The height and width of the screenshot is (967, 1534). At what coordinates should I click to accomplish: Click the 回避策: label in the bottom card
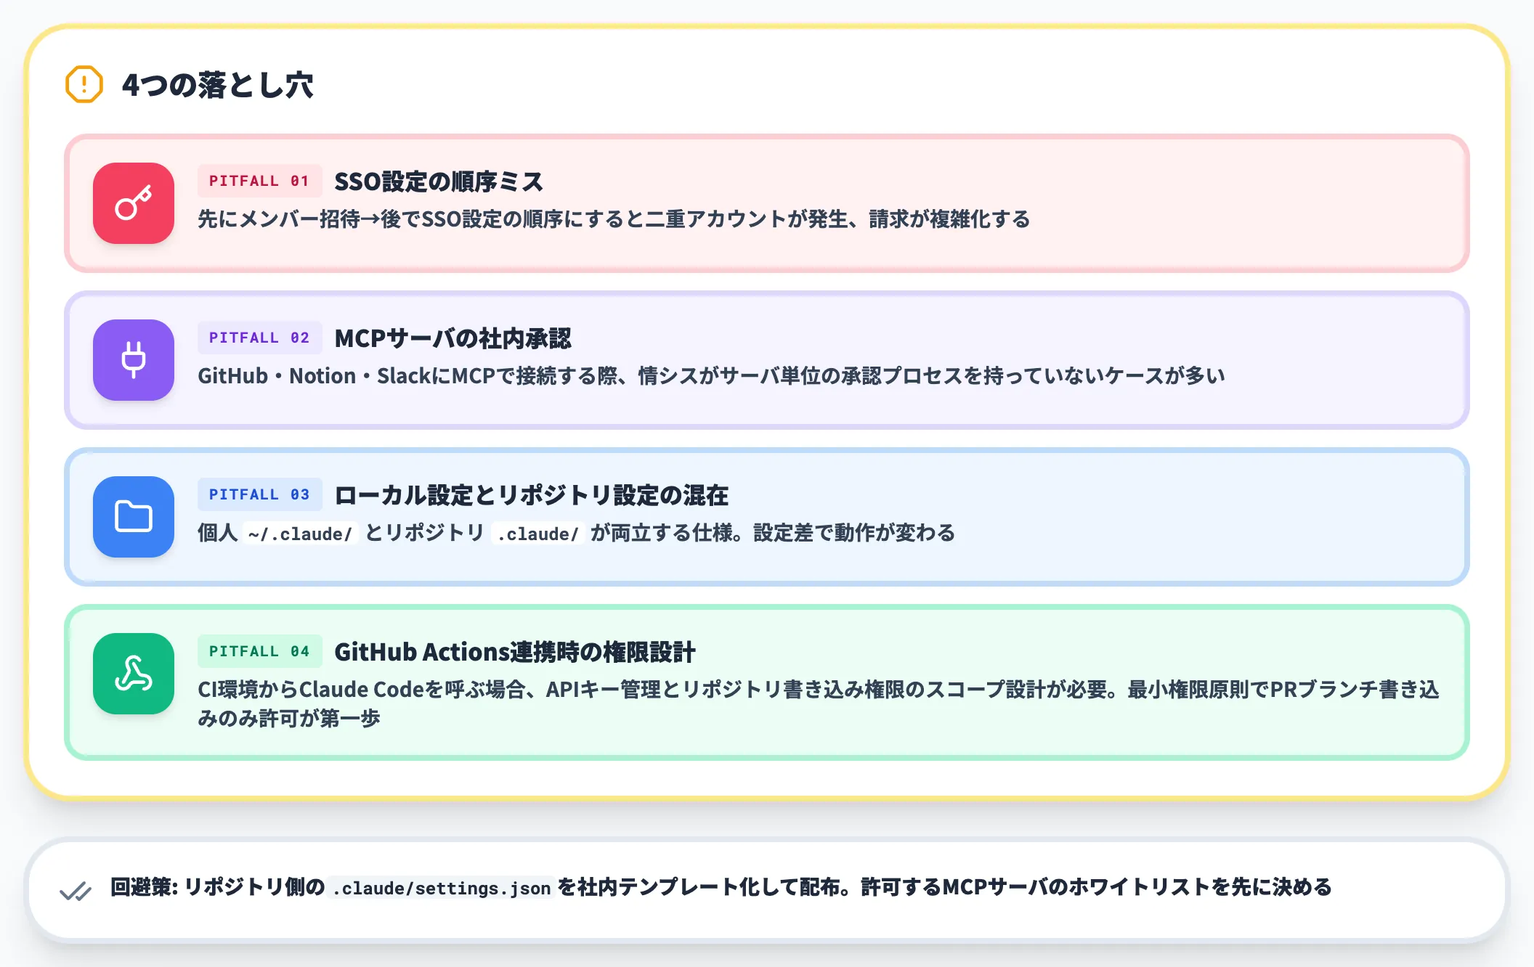(144, 887)
